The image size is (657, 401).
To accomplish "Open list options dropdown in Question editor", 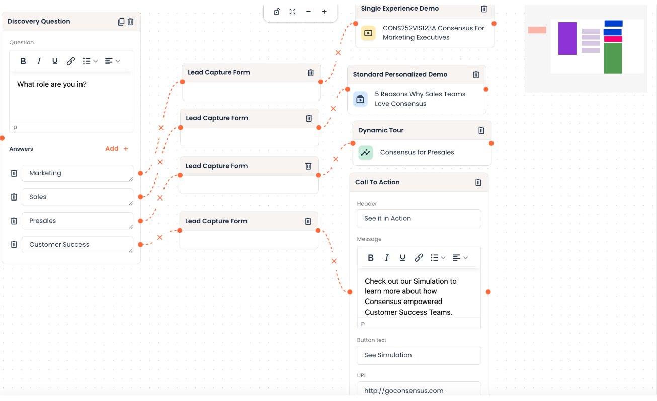I will pyautogui.click(x=90, y=61).
